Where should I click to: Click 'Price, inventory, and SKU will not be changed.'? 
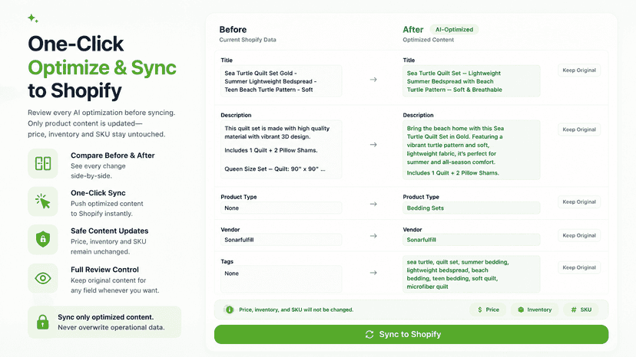(x=296, y=310)
